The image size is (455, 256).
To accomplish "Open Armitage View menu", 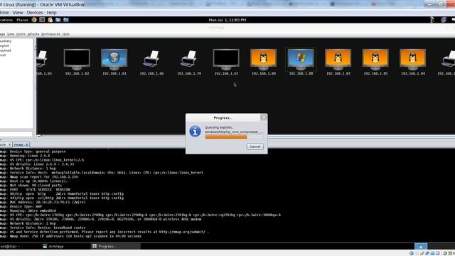I will click(11, 34).
